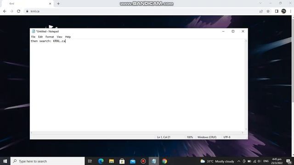This screenshot has width=294, height=165.
Task: Select the Krnl browser tab
Action: pos(27,4)
